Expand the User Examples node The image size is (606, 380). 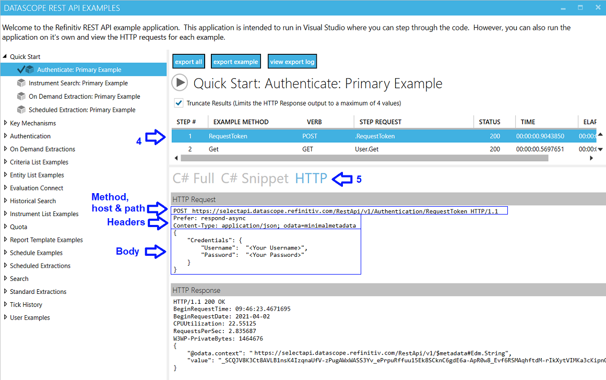[5, 317]
